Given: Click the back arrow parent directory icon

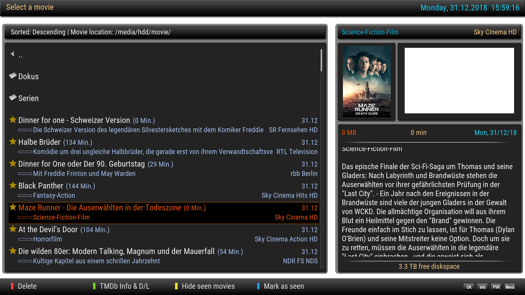Looking at the screenshot, I should tap(12, 54).
